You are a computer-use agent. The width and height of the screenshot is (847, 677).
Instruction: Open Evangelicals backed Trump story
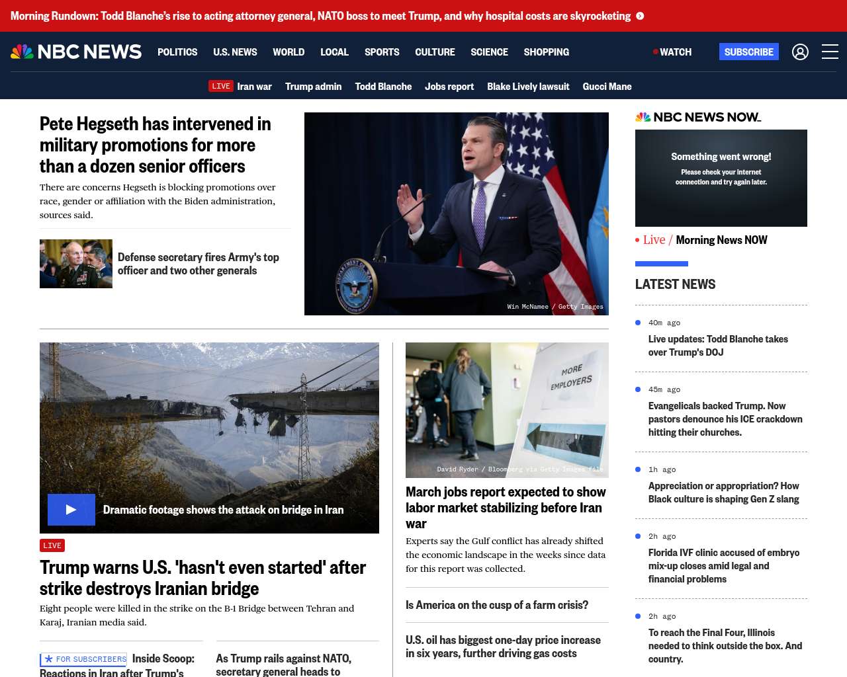coord(725,419)
